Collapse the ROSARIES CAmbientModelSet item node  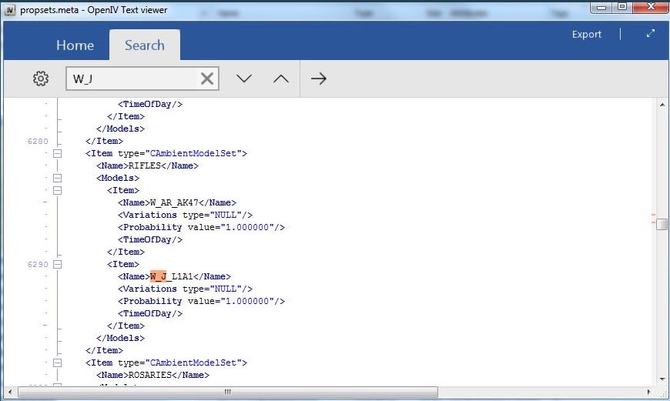[x=57, y=363]
